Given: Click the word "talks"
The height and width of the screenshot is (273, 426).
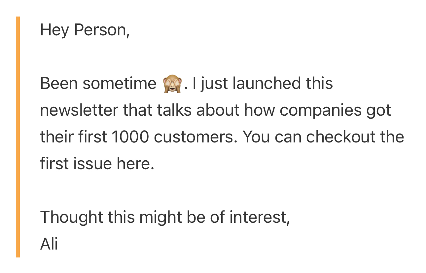Looking at the screenshot, I should pyautogui.click(x=174, y=110).
